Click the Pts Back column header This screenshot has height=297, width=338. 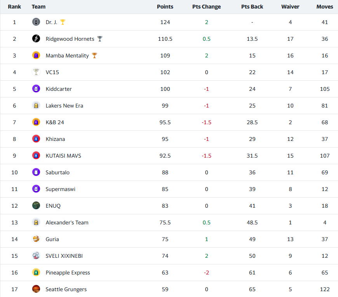[252, 7]
